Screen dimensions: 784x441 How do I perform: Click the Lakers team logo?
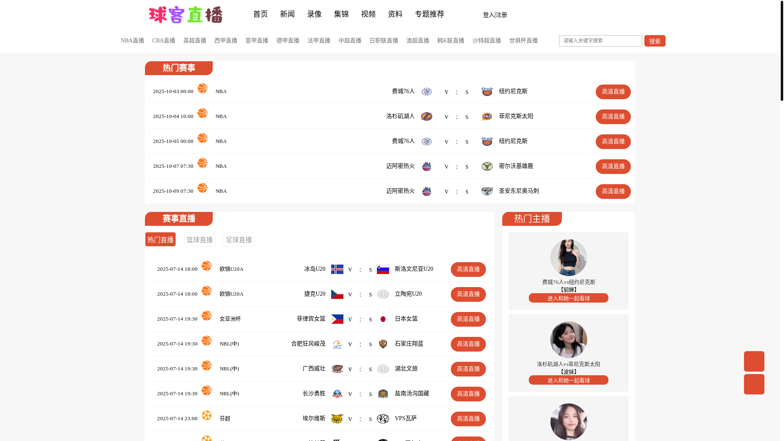tap(427, 116)
